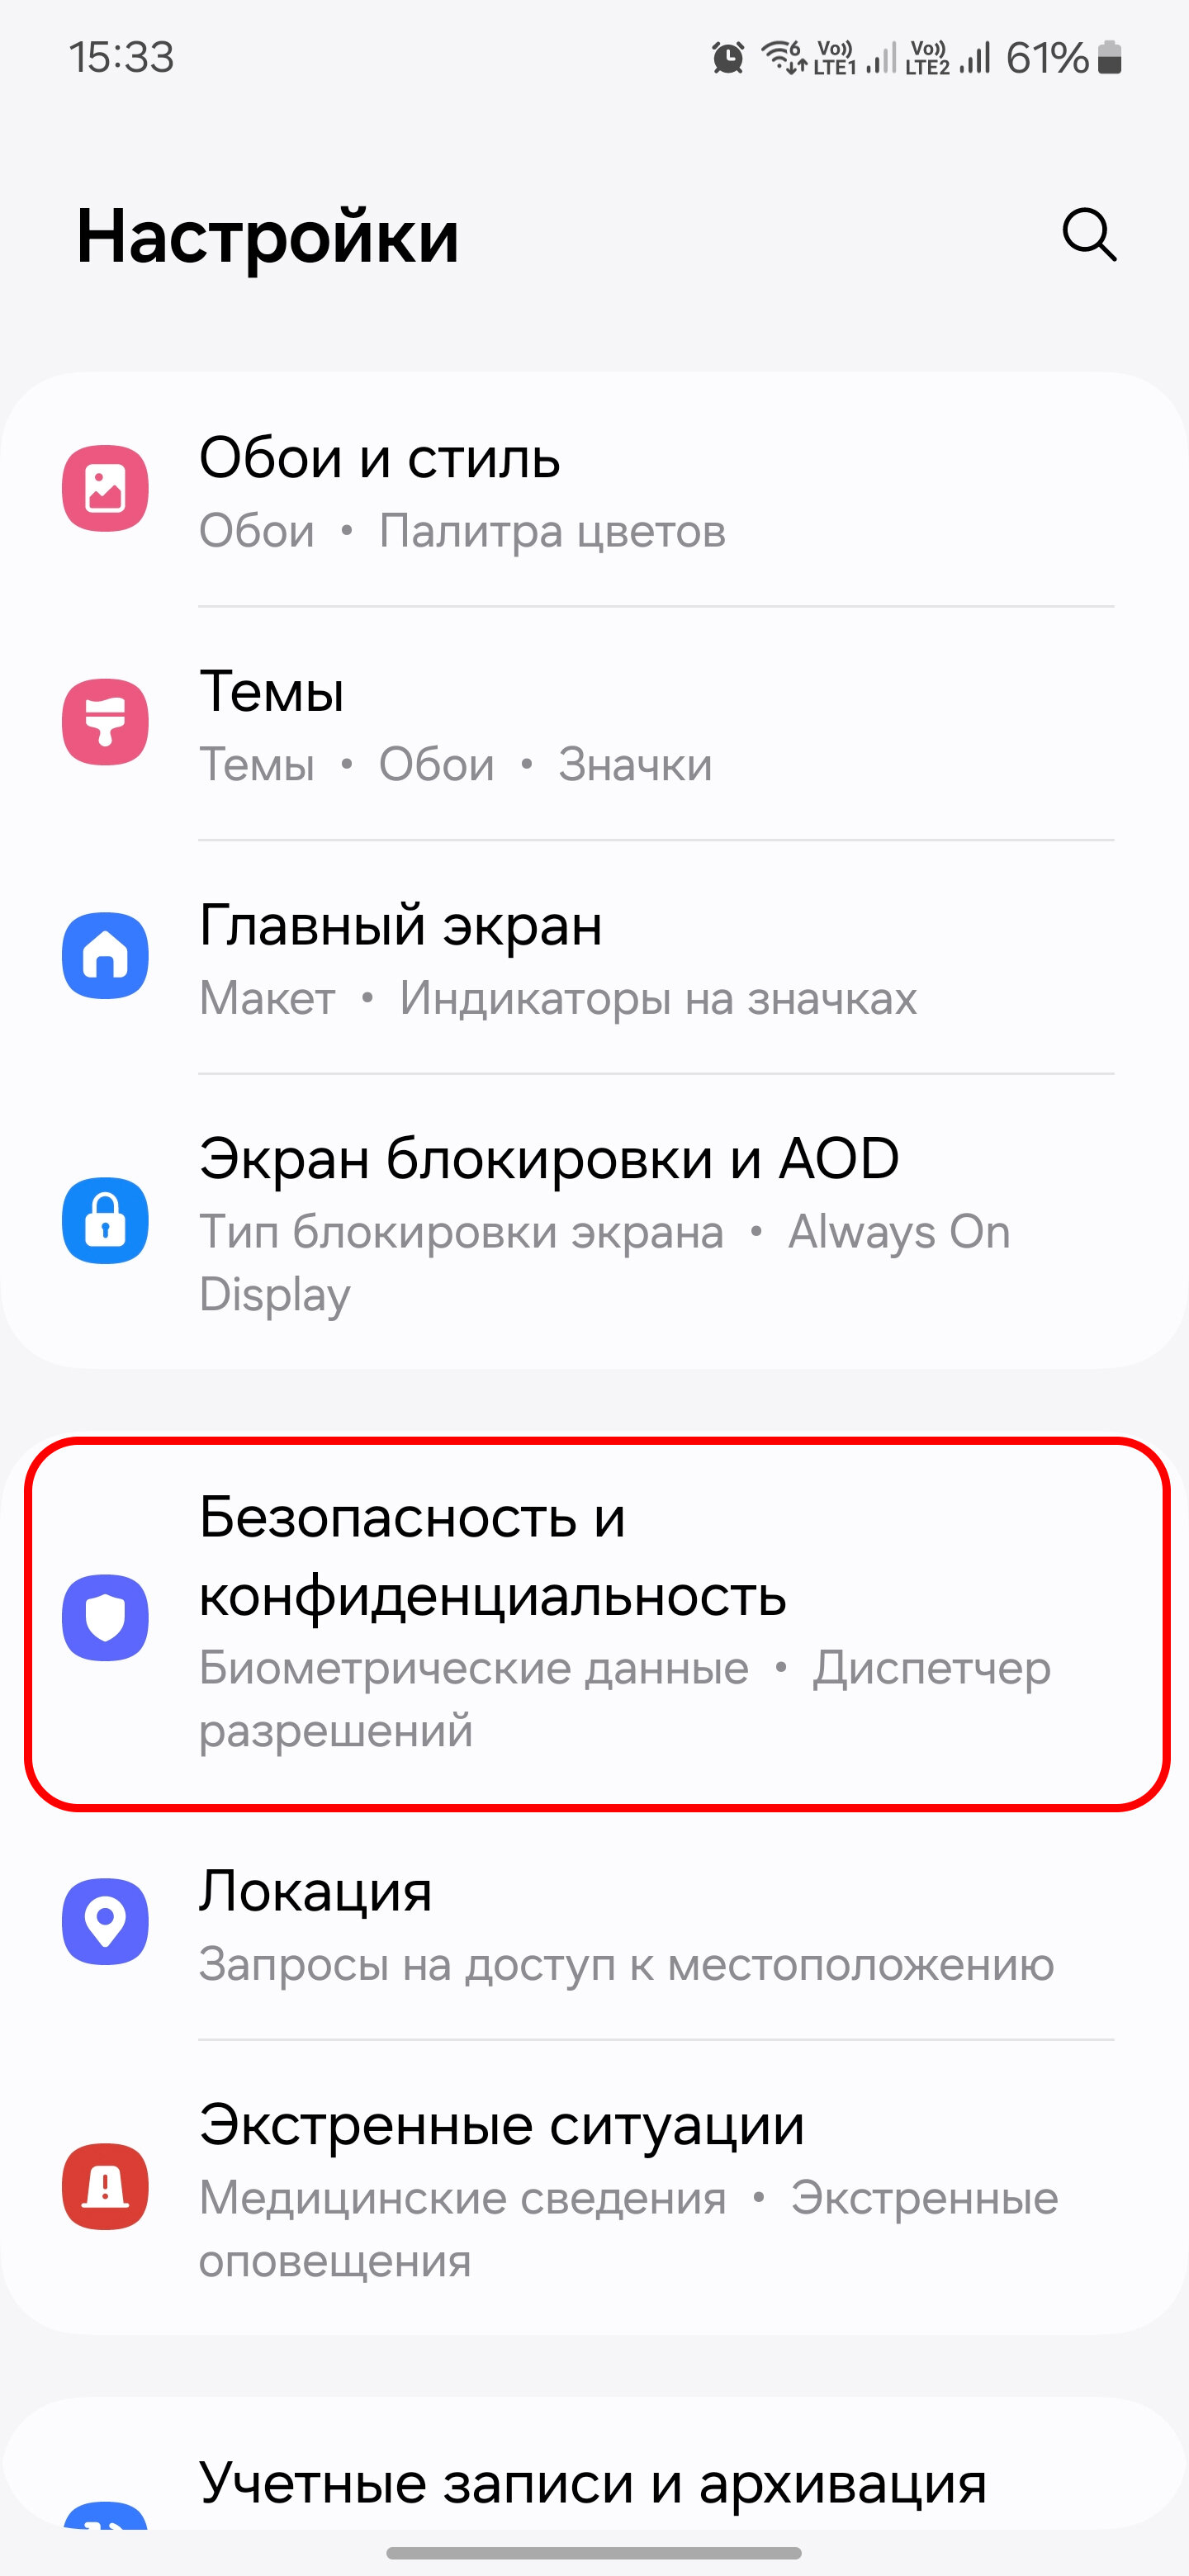Open Обои и стиль settings

click(x=594, y=490)
